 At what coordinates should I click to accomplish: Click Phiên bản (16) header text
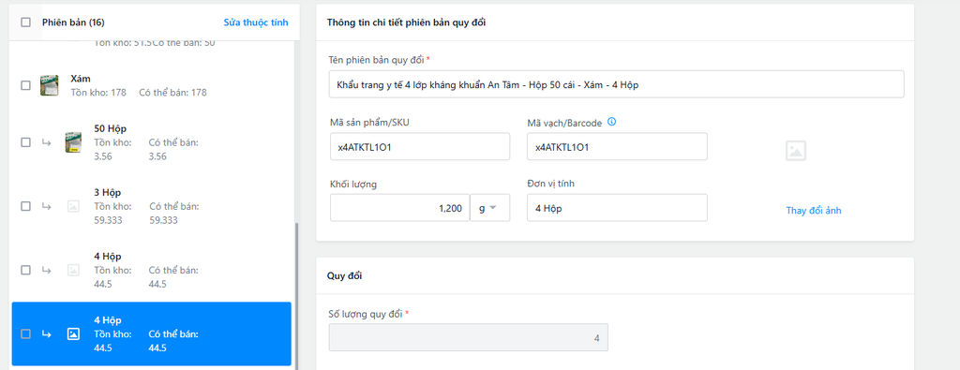(x=73, y=22)
